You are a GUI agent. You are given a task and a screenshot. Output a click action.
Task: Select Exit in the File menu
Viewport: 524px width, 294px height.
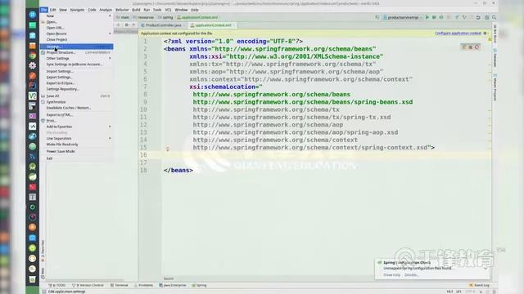pos(76,158)
